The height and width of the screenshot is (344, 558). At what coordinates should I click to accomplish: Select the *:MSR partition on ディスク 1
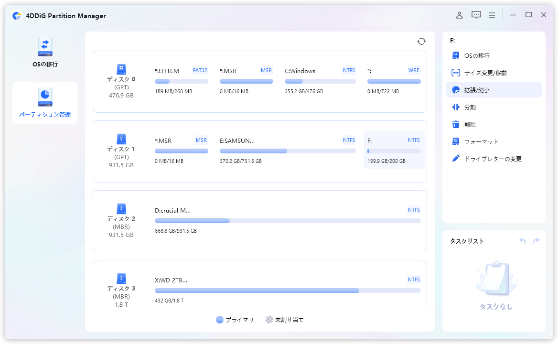coord(182,150)
